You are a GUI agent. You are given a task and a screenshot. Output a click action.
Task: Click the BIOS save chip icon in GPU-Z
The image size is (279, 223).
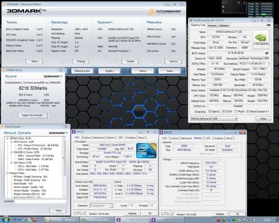point(267,53)
